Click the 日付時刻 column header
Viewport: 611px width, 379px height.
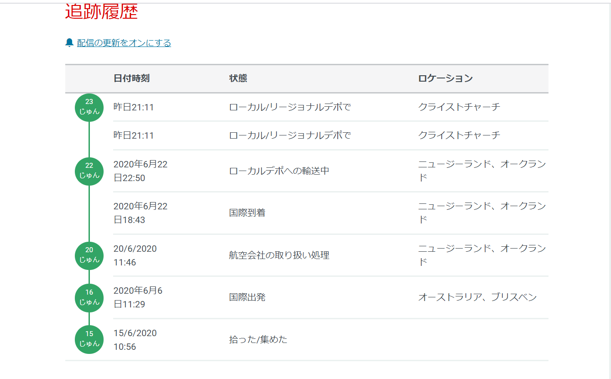(x=131, y=78)
